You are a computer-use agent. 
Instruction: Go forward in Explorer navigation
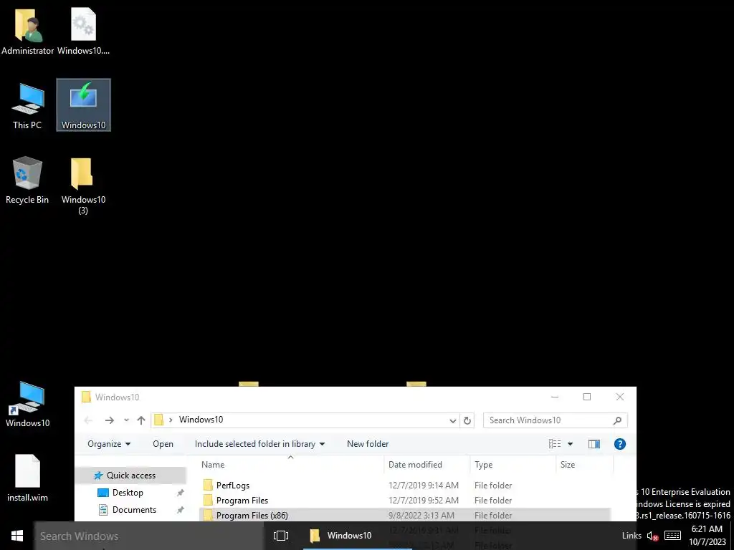(110, 420)
